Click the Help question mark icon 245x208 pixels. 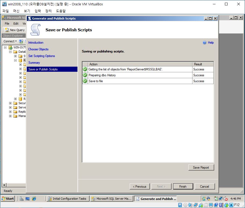(x=205, y=43)
